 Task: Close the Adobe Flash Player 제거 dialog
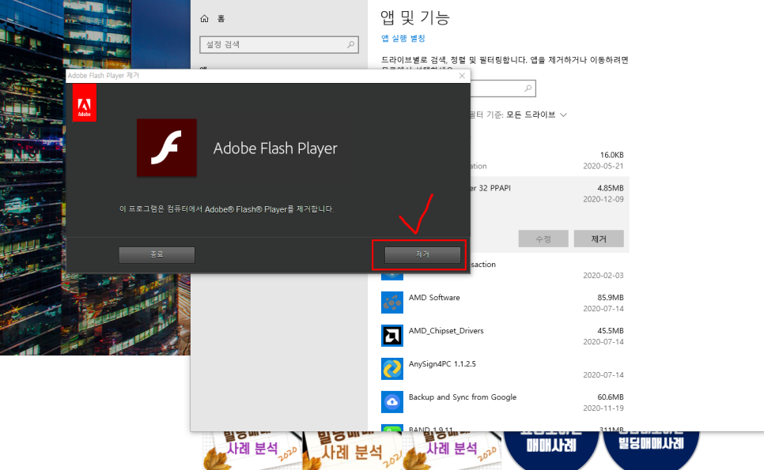[x=462, y=75]
